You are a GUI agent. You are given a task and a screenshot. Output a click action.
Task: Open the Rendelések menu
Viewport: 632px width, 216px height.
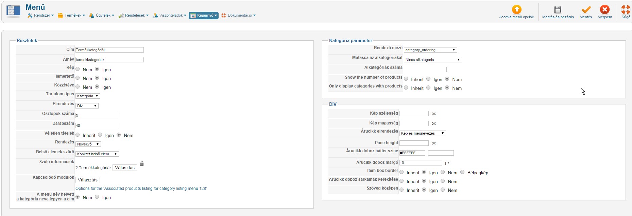133,16
